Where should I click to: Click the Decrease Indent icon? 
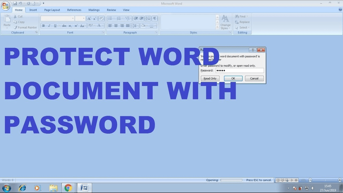pyautogui.click(x=136, y=18)
